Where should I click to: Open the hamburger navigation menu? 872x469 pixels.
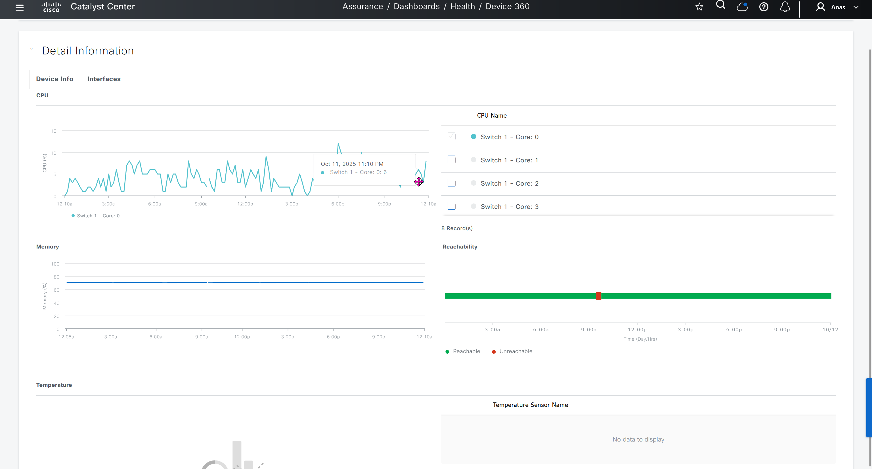(x=20, y=7)
